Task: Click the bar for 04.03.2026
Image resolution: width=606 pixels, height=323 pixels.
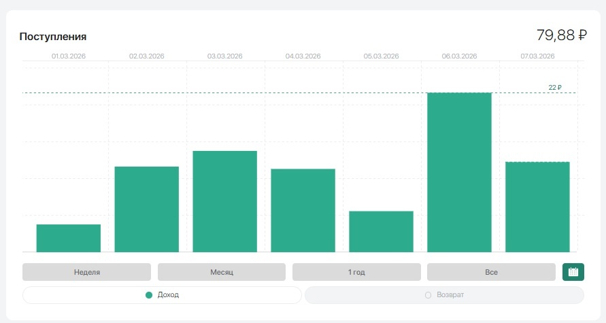Action: pos(303,210)
